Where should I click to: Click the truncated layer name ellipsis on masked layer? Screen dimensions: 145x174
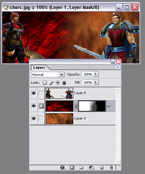[108, 106]
